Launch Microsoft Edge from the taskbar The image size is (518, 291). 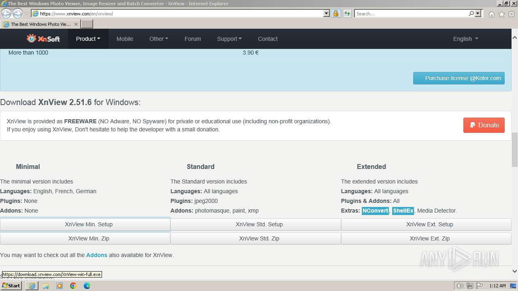tap(87, 286)
